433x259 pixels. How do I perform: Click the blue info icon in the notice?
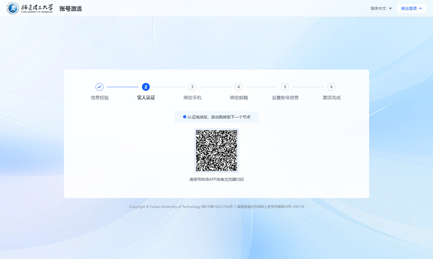coord(185,117)
